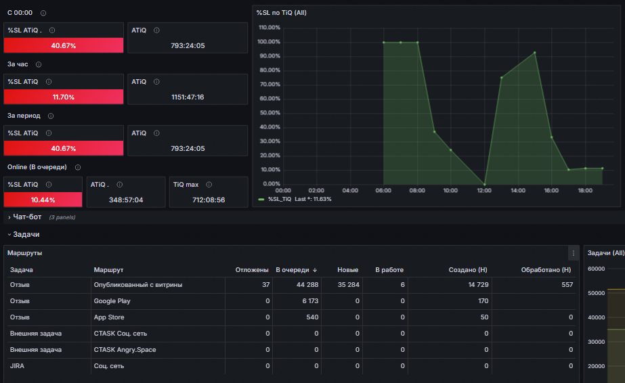Click the %SL по TiQ (All) panel title

(282, 13)
